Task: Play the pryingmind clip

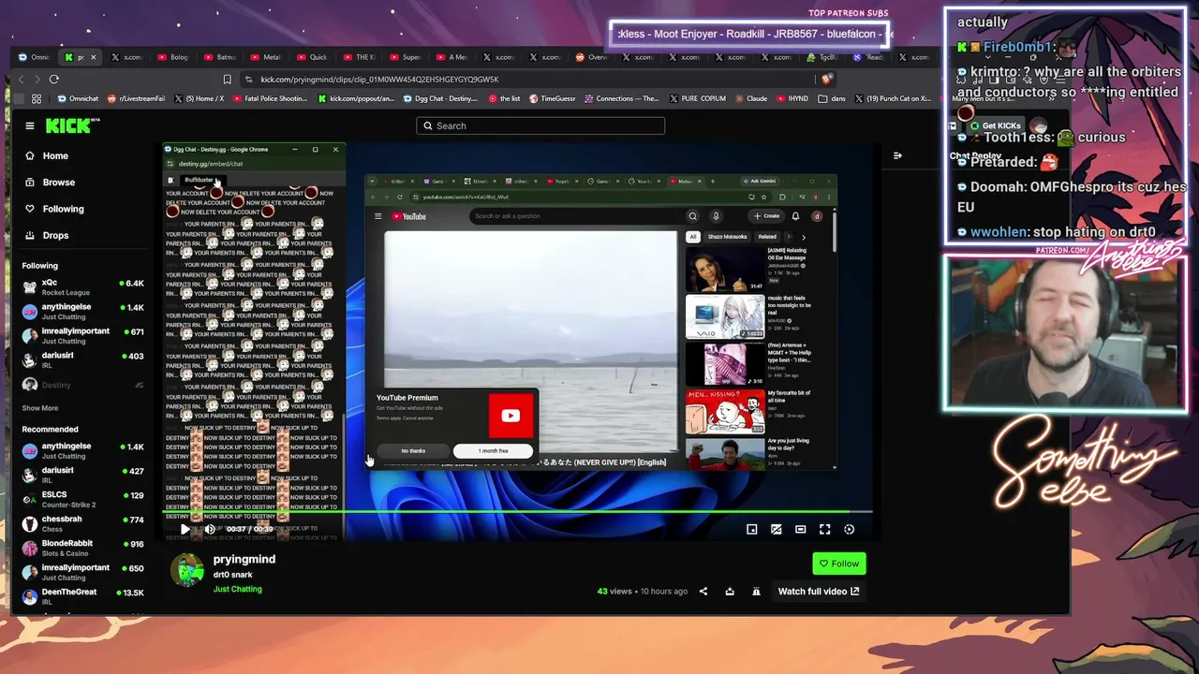Action: click(185, 529)
